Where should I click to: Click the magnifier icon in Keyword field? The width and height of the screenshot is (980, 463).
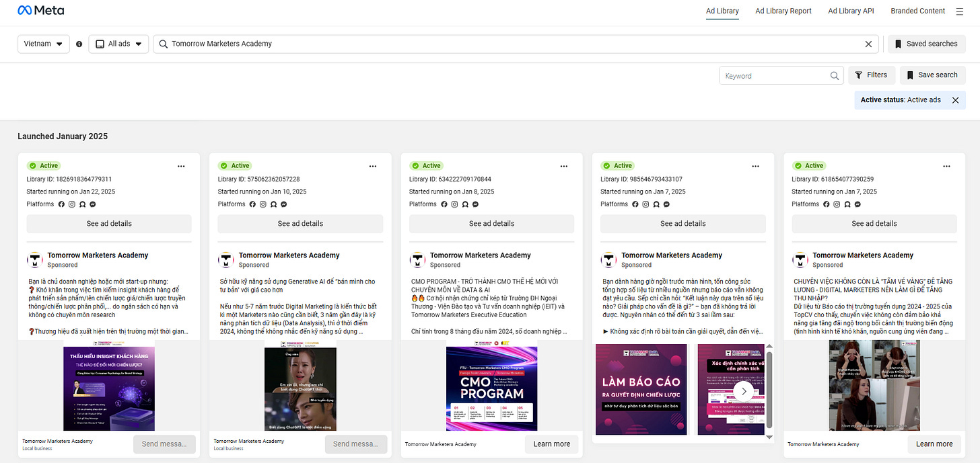(835, 76)
